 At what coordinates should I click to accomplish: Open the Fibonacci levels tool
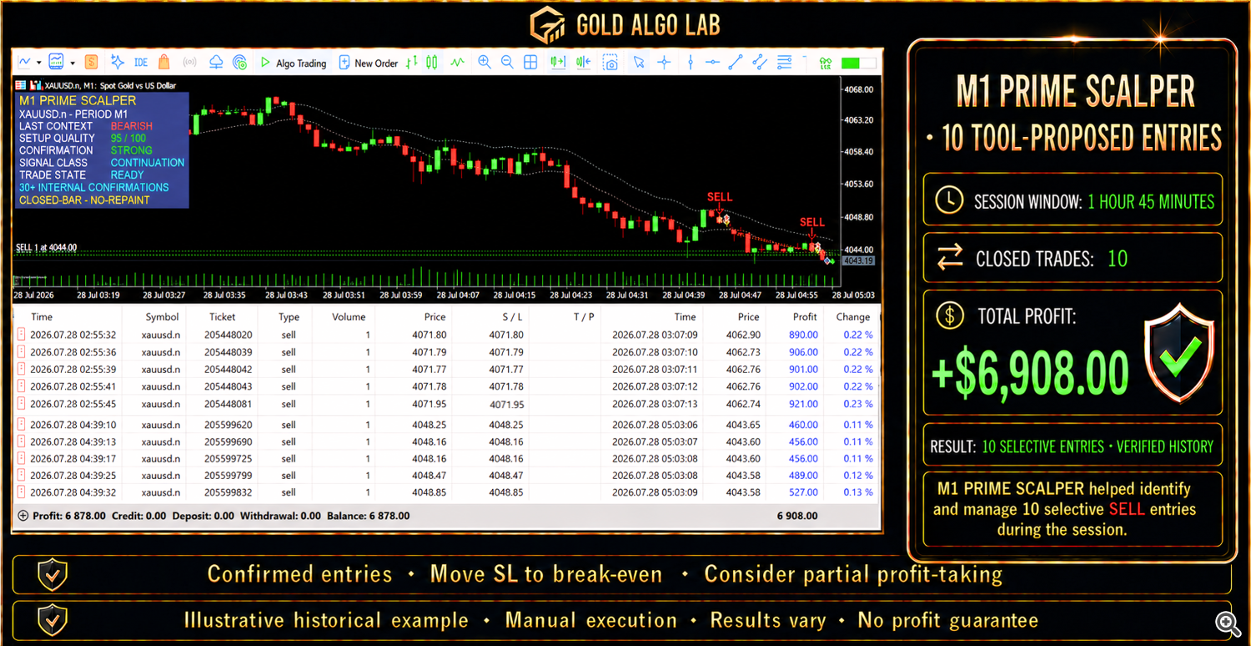pos(785,62)
